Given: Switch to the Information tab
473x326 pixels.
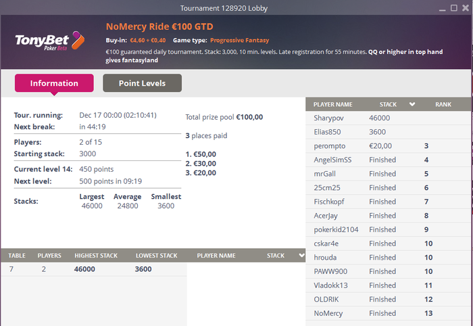Looking at the screenshot, I should pyautogui.click(x=54, y=83).
